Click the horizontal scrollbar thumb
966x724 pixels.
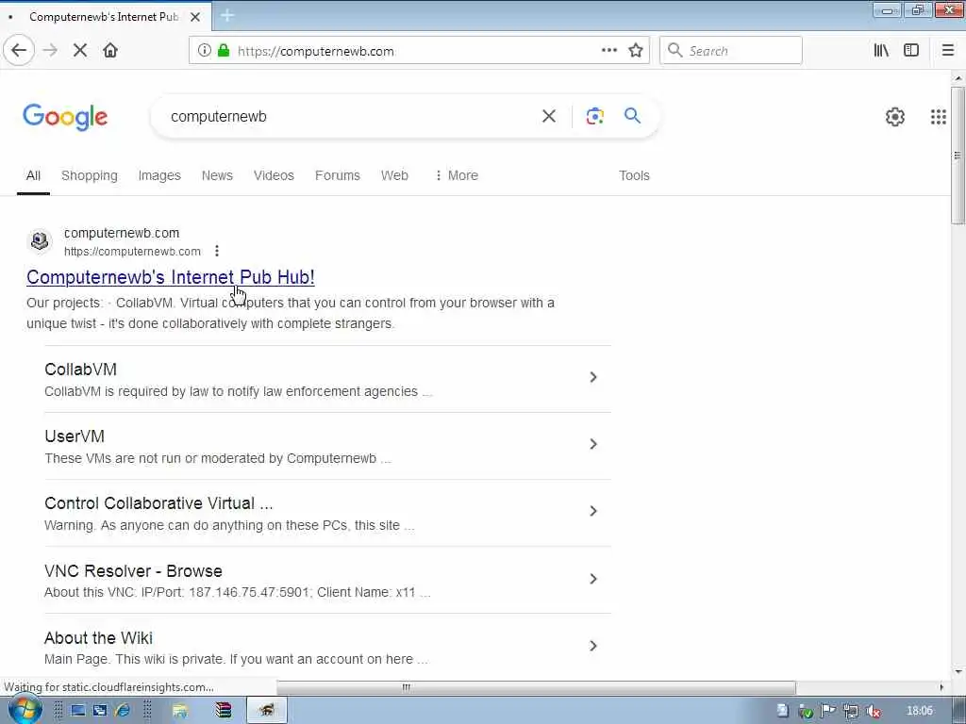536,687
